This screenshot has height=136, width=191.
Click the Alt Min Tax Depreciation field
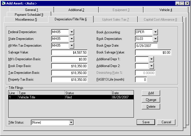[x=60, y=46]
